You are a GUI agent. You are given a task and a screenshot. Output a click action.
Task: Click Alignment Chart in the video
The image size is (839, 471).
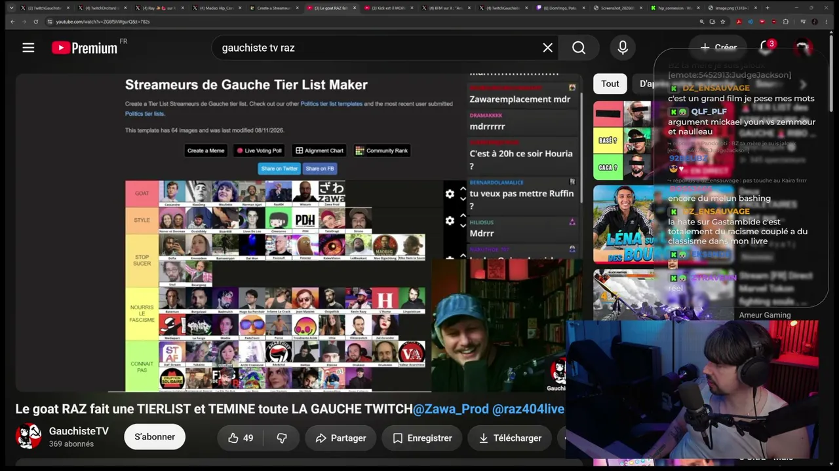pyautogui.click(x=319, y=150)
